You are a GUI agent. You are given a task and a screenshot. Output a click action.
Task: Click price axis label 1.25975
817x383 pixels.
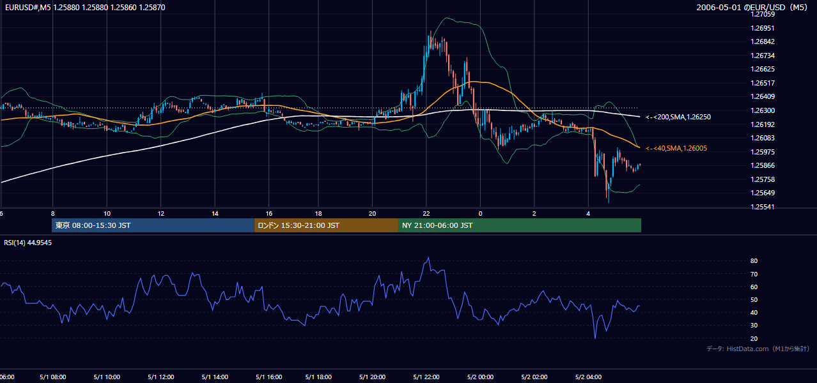point(762,152)
